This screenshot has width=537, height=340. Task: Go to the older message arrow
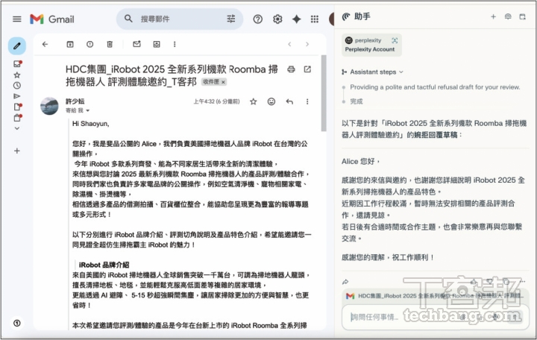tap(307, 44)
